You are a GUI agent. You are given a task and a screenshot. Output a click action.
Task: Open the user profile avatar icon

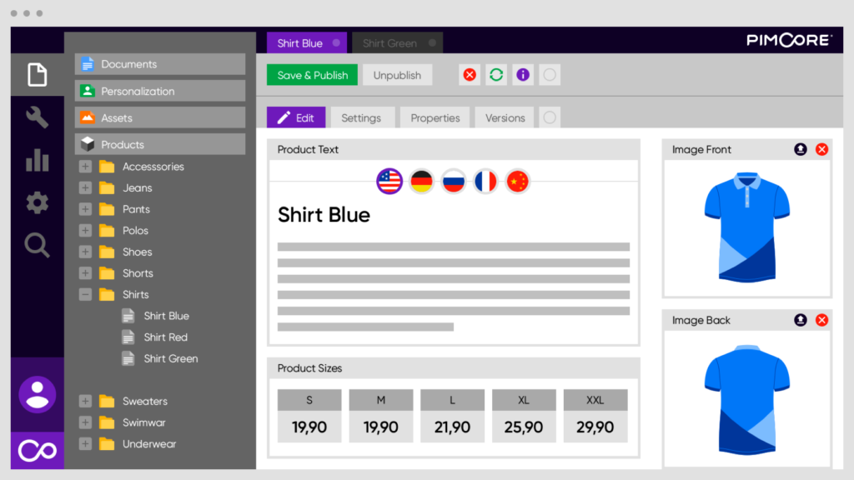(x=37, y=394)
